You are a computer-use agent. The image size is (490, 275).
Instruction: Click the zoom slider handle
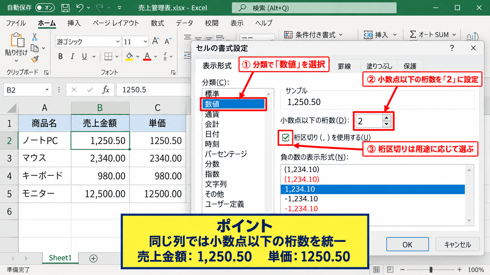coord(431,269)
